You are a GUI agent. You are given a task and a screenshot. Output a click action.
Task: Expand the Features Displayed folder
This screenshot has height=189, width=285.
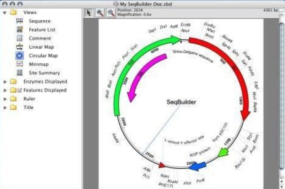5,90
